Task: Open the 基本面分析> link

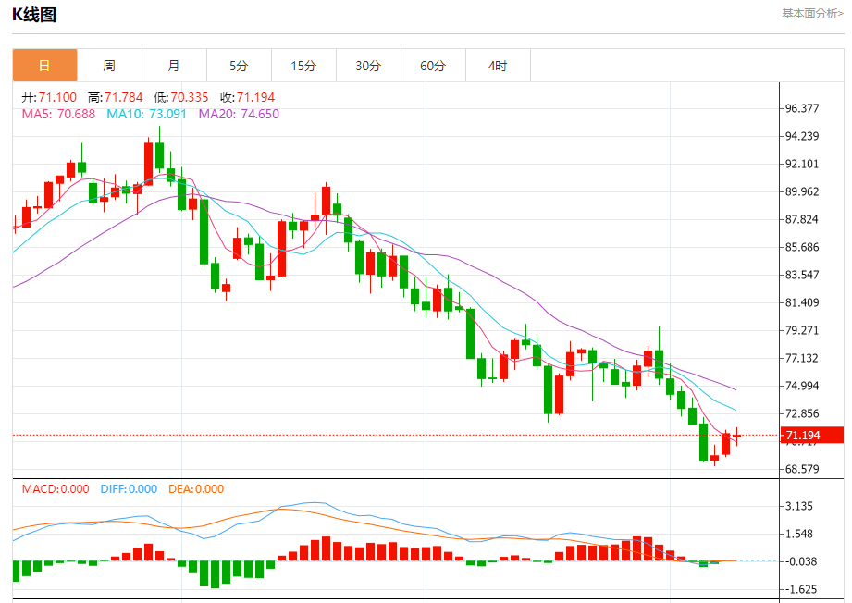Action: tap(812, 14)
